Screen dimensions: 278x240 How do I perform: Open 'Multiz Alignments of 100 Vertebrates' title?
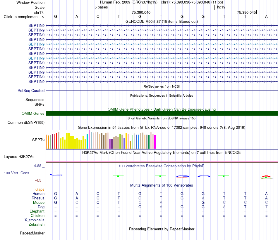pyautogui.click(x=162, y=185)
